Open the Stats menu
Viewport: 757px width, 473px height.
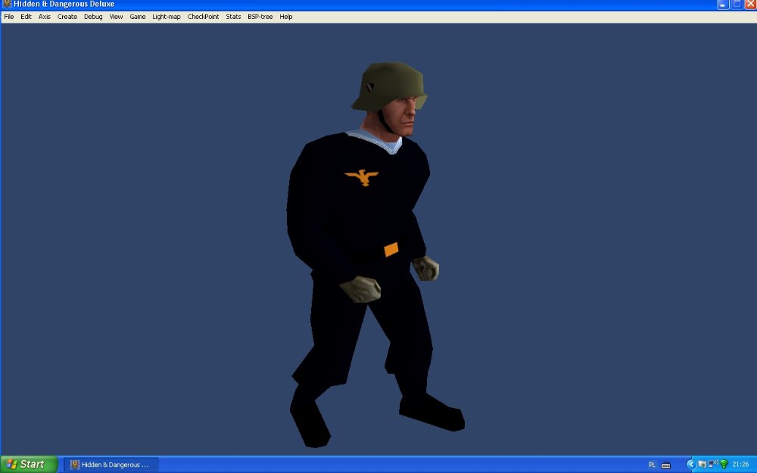click(233, 17)
